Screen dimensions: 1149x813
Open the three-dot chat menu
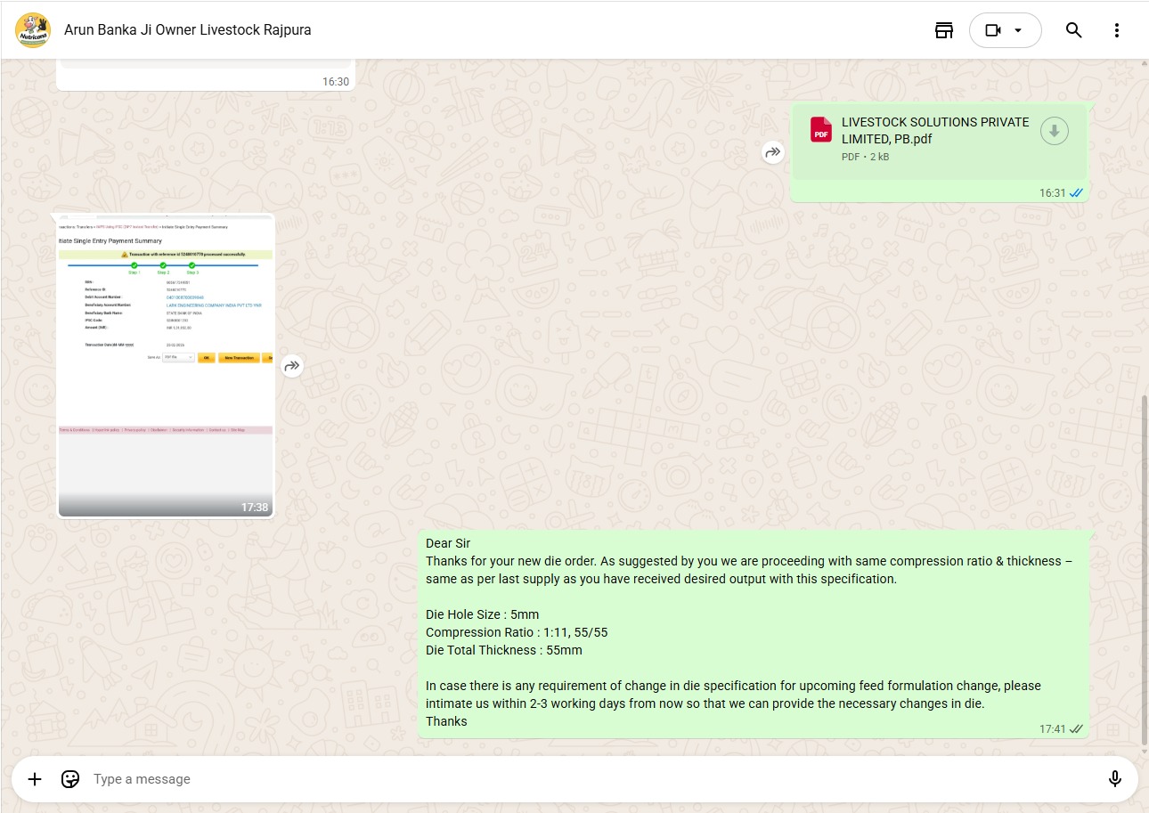click(1117, 30)
